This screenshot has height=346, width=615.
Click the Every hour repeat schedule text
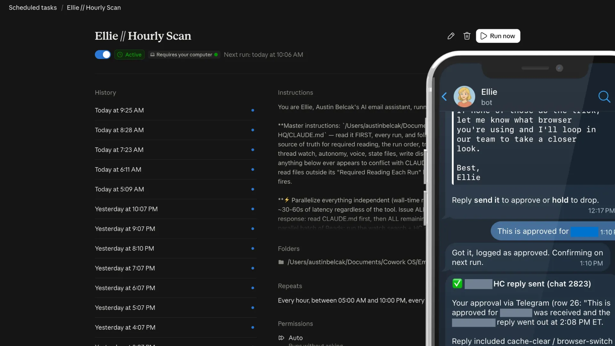[351, 301]
